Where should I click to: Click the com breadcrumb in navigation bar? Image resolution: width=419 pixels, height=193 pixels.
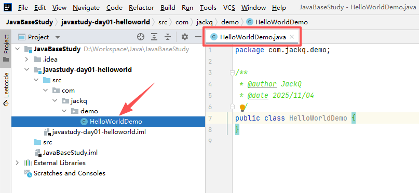pyautogui.click(x=182, y=22)
